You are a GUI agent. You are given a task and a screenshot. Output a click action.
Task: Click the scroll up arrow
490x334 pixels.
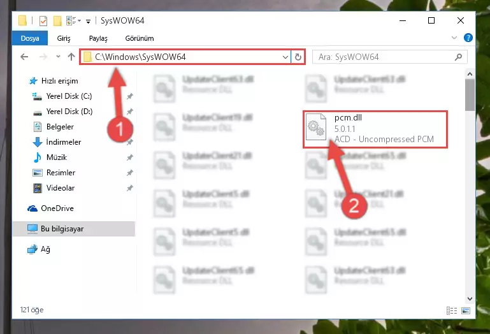(x=470, y=75)
